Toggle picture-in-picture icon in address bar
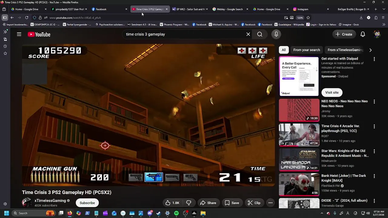Screen dimensions: 388x218 coord(286,18)
